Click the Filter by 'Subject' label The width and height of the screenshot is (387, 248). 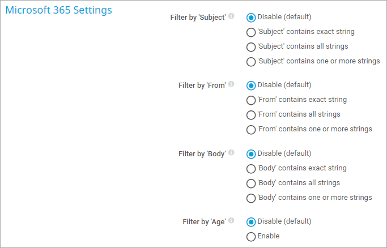point(198,18)
